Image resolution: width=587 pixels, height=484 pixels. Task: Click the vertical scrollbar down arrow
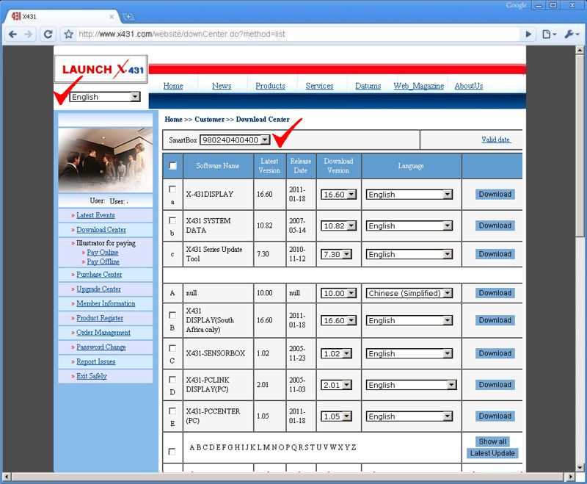(580, 467)
